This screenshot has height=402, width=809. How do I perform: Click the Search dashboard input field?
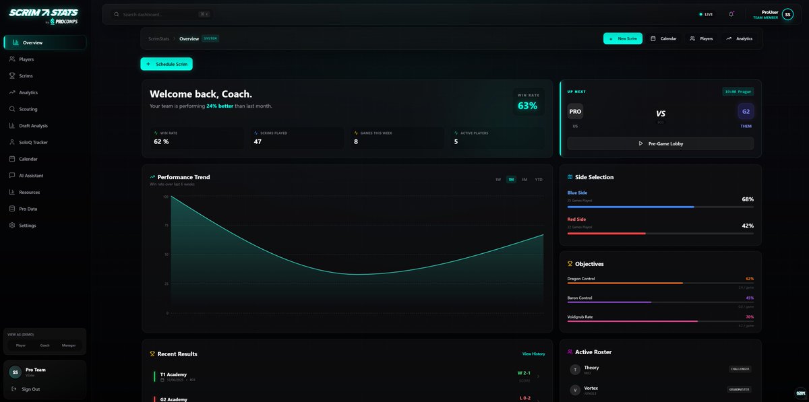[162, 14]
